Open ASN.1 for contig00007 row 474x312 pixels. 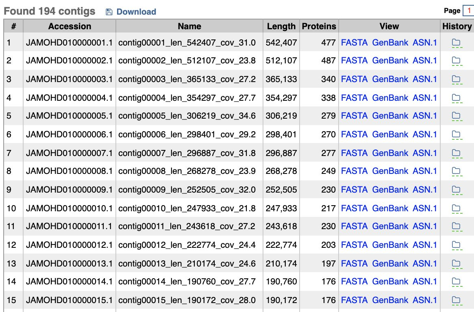(425, 153)
